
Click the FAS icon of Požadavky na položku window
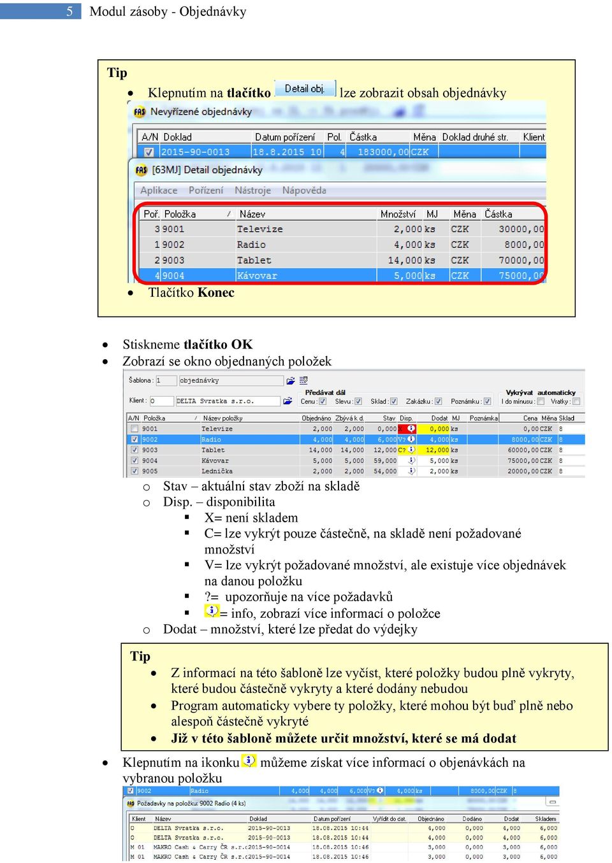pos(131,803)
